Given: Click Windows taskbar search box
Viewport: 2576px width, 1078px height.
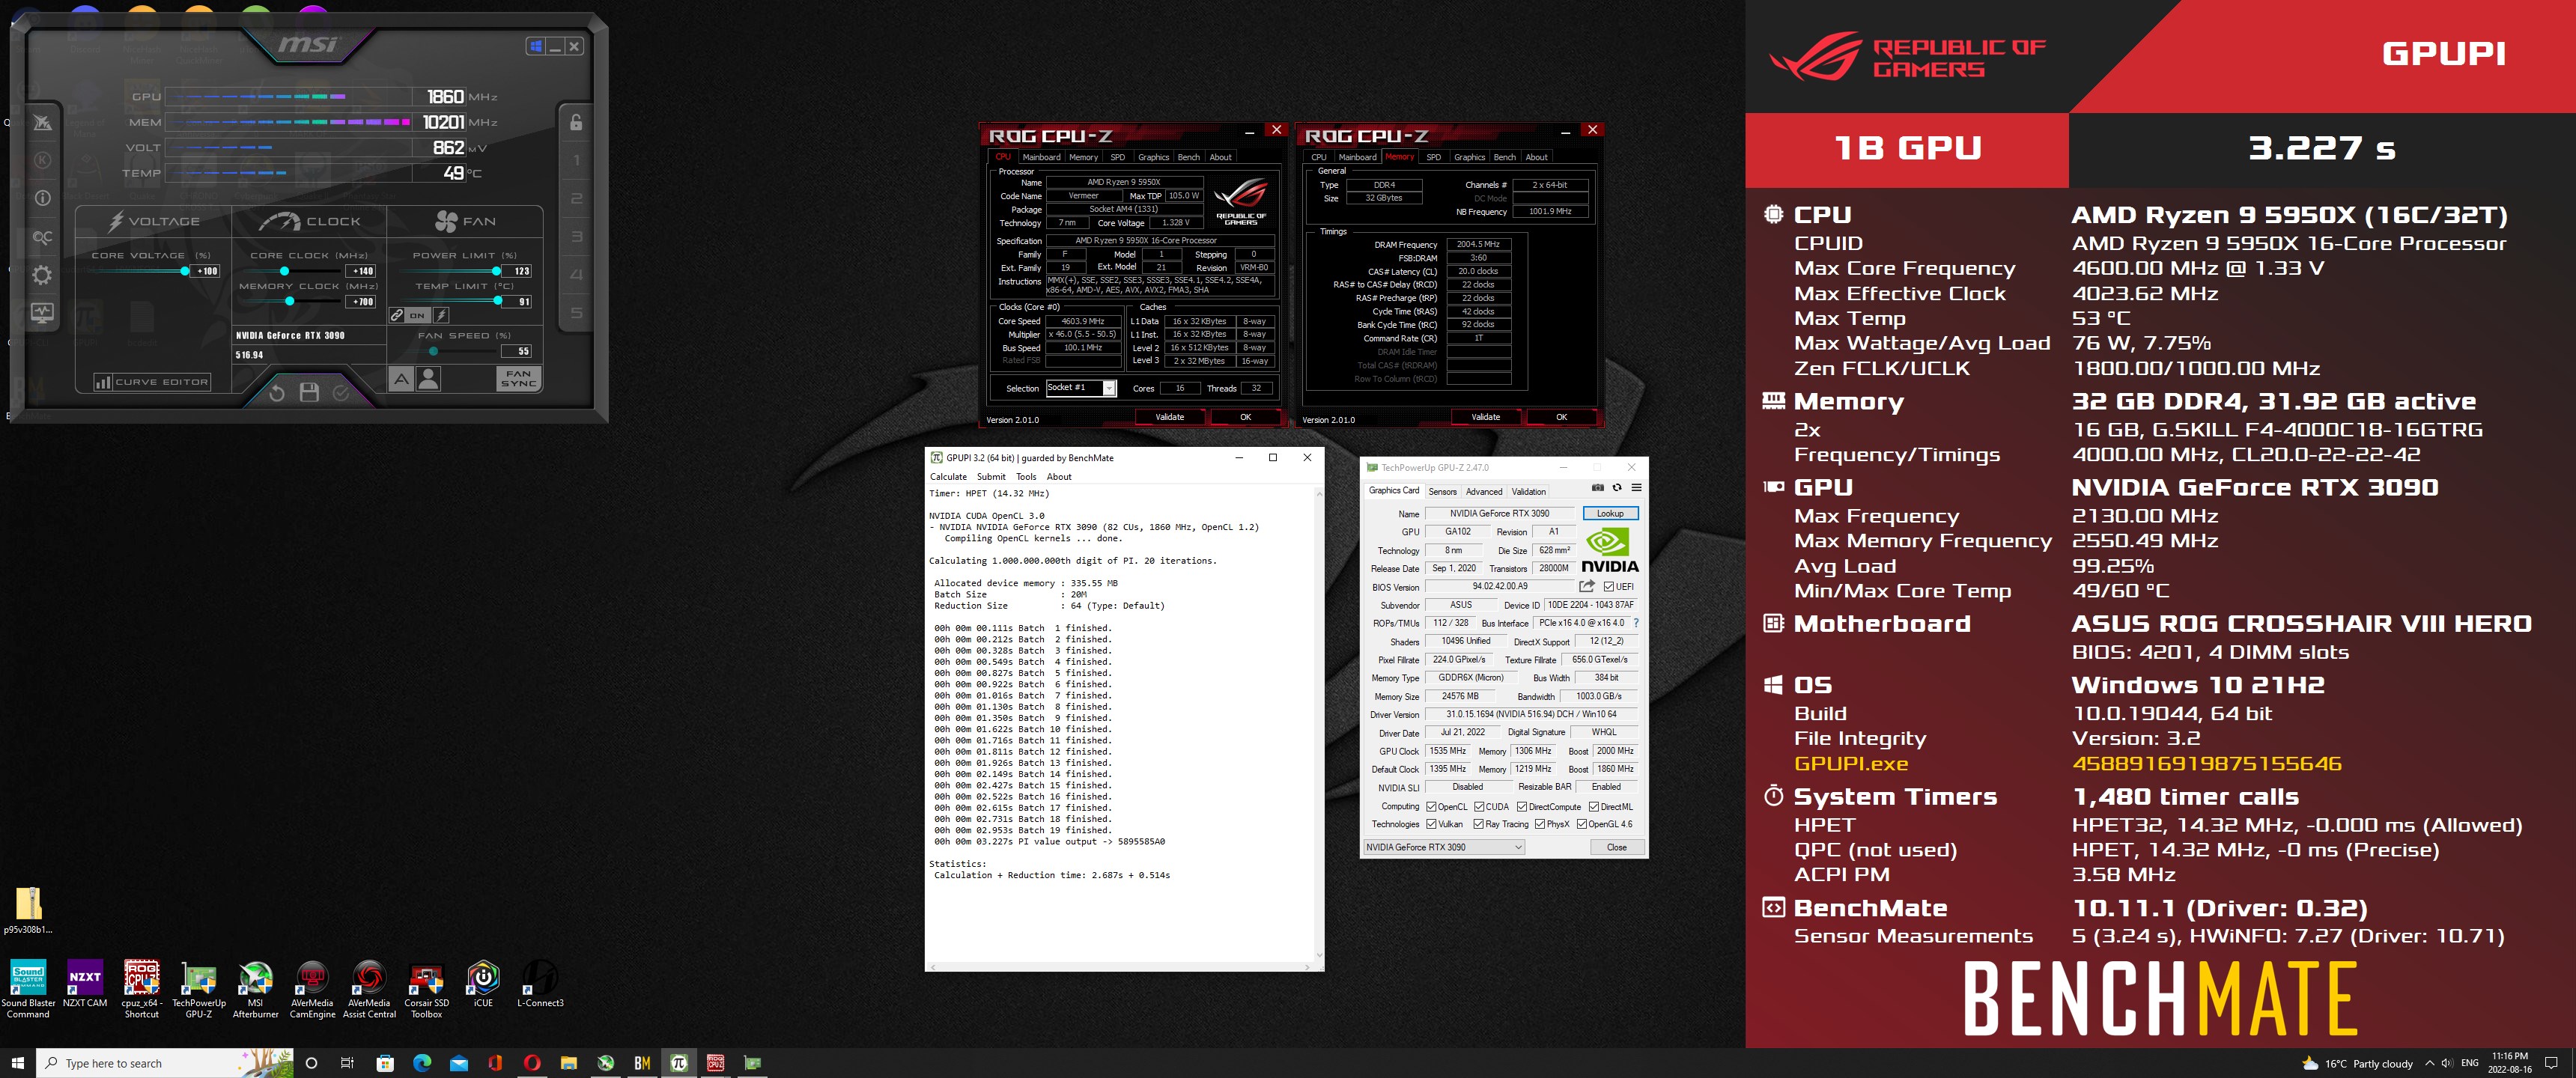Looking at the screenshot, I should 165,1063.
